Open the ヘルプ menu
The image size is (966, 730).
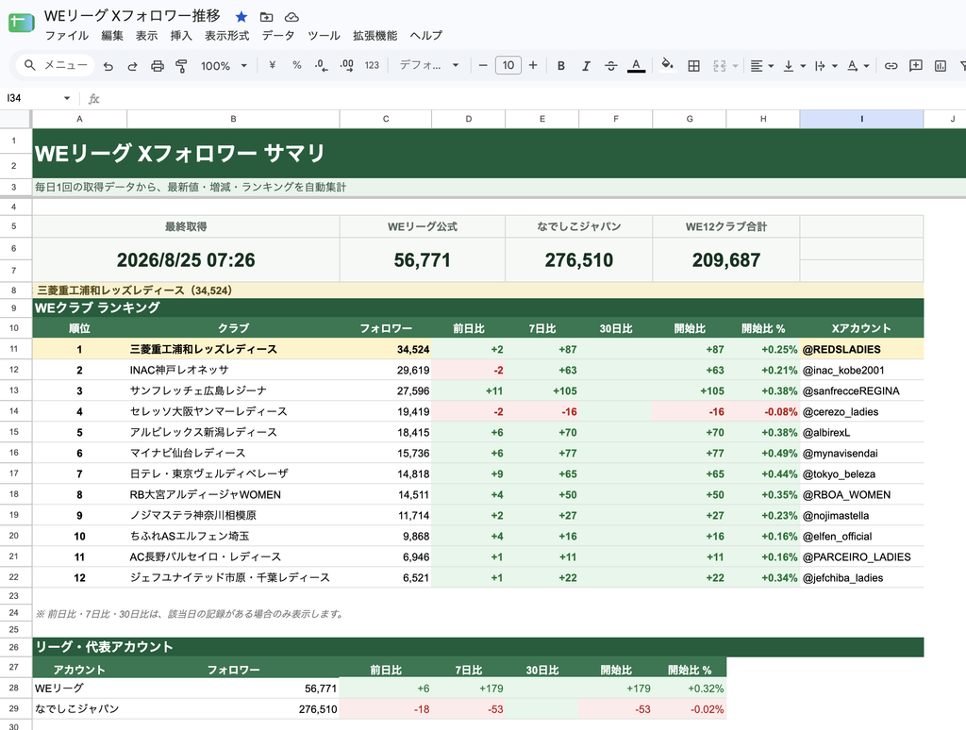pyautogui.click(x=425, y=36)
